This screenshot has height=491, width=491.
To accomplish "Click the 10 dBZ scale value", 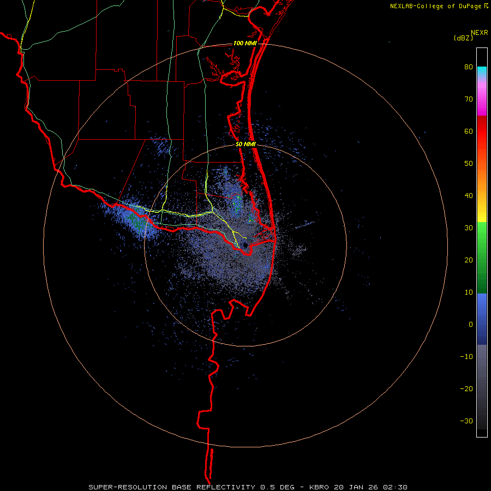I will tap(469, 292).
